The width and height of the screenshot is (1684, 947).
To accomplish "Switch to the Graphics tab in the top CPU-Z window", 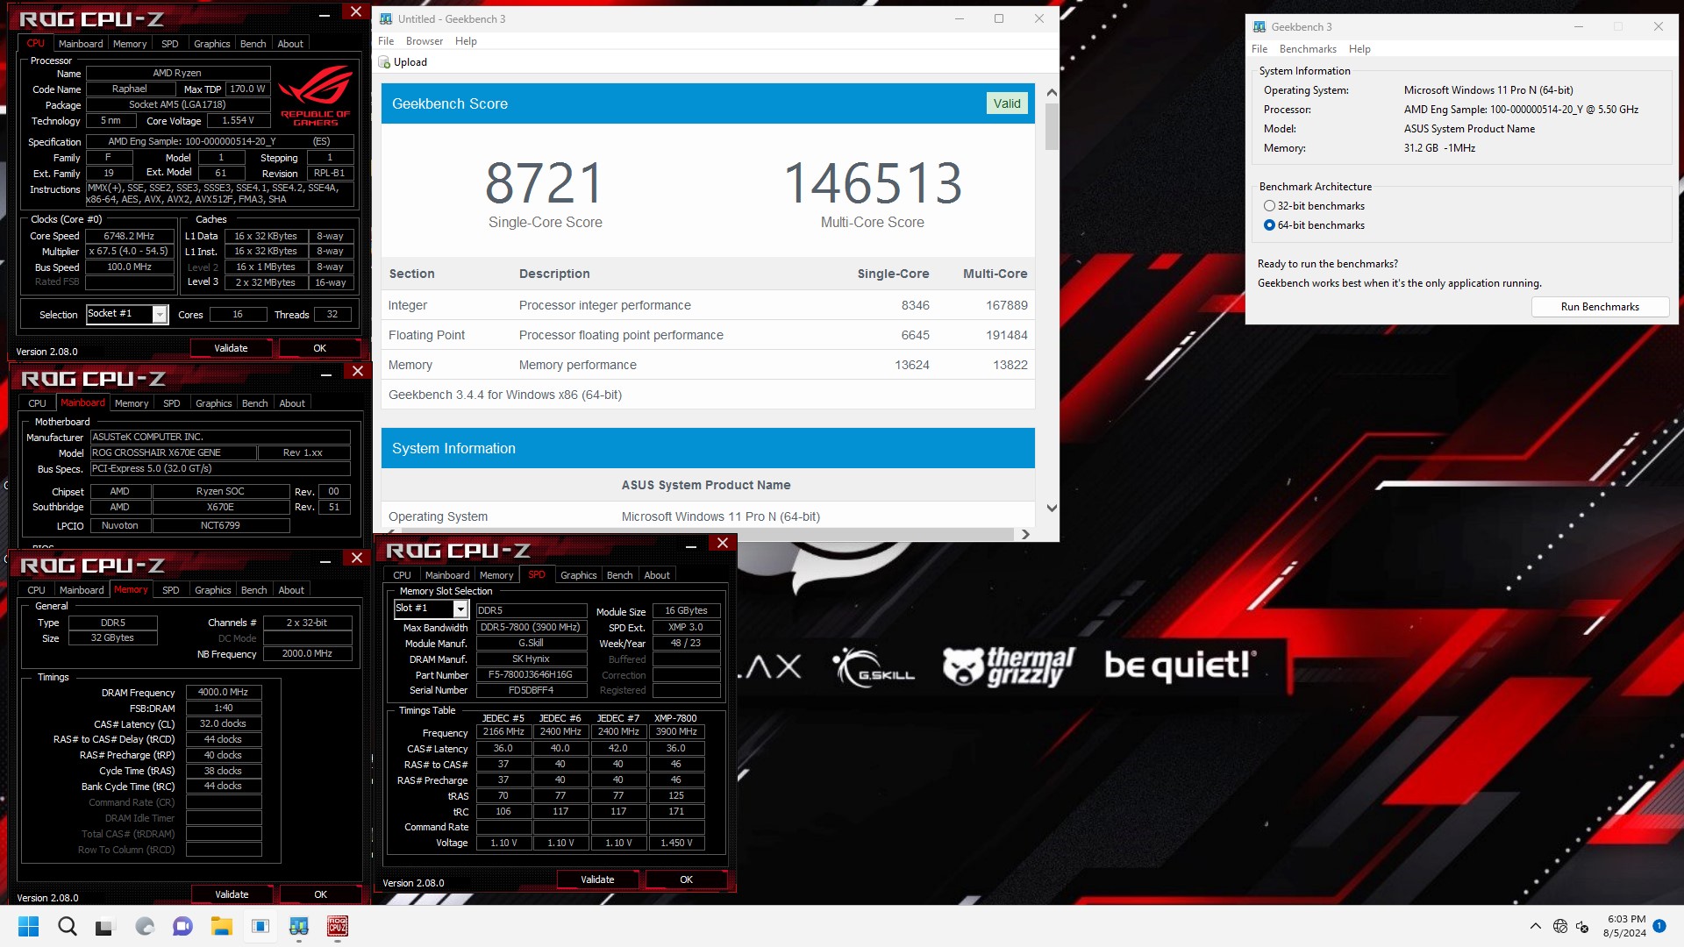I will coord(211,44).
